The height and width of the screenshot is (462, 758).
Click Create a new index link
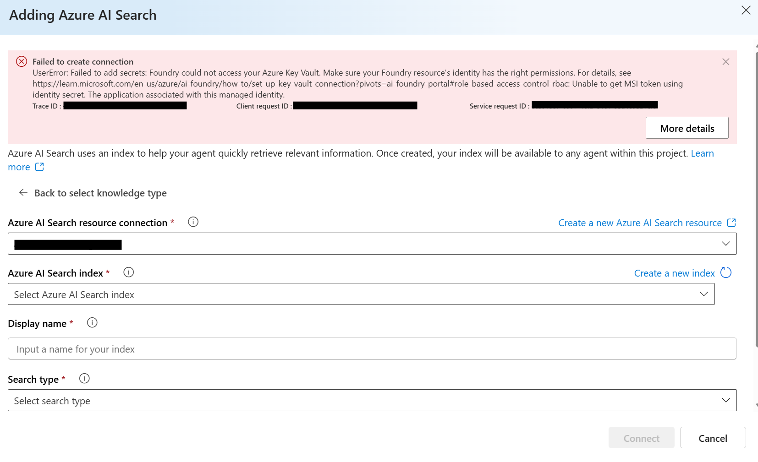tap(674, 273)
